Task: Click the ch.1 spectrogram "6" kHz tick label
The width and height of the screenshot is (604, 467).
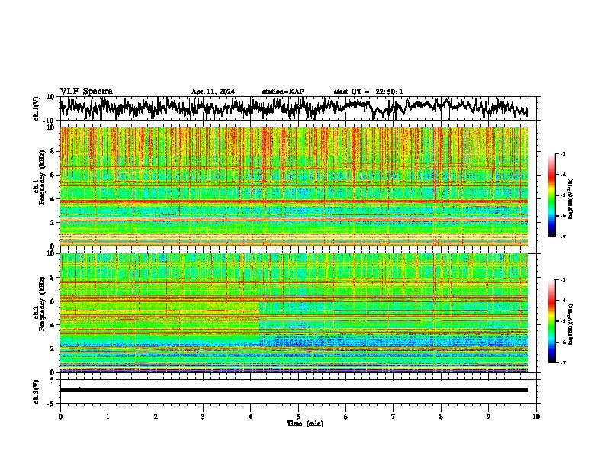Action: [x=53, y=176]
